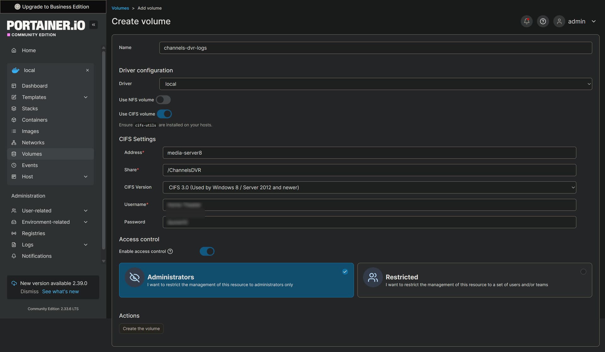Screen dimensions: 605x352
Task: Turn off Enable access control switch
Action: pyautogui.click(x=207, y=251)
